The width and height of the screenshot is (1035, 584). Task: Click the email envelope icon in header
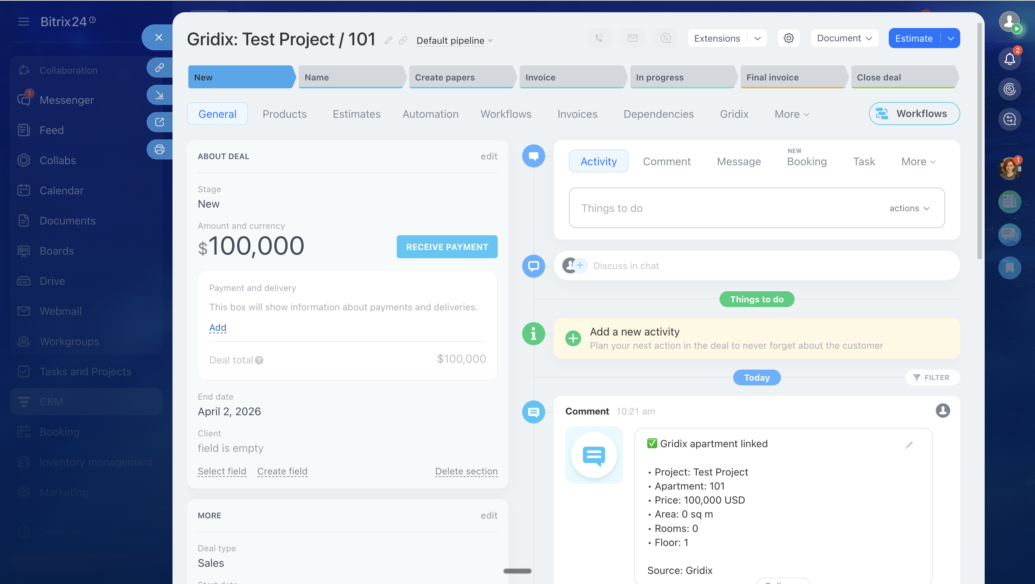632,38
